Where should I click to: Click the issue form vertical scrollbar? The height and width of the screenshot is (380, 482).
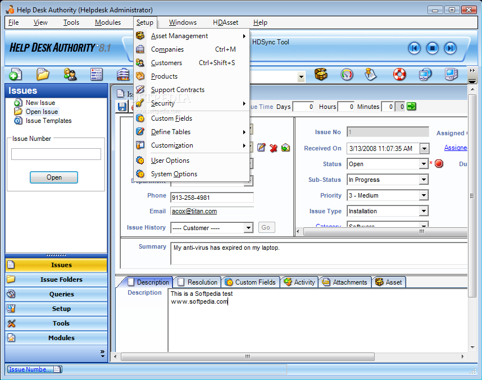tap(472, 196)
